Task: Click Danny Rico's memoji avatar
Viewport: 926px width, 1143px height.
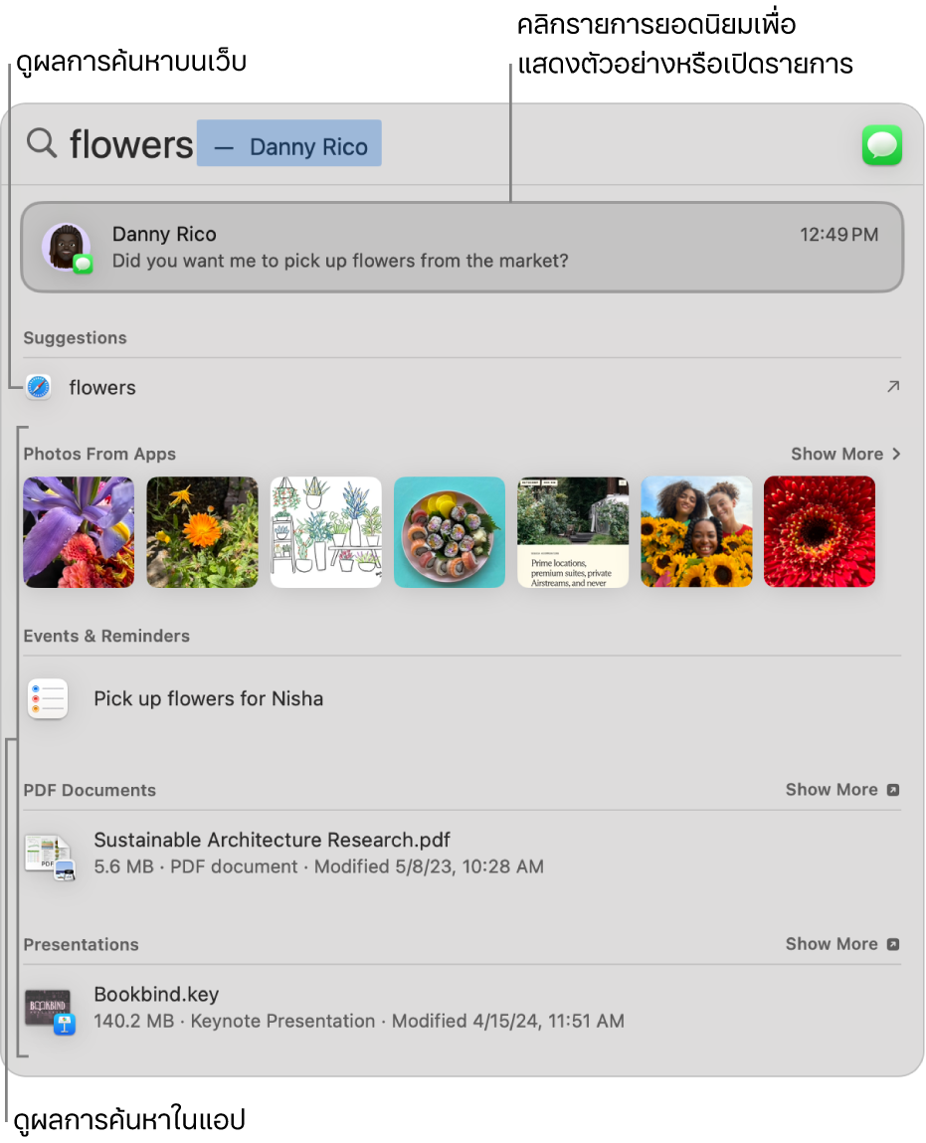Action: tap(67, 248)
